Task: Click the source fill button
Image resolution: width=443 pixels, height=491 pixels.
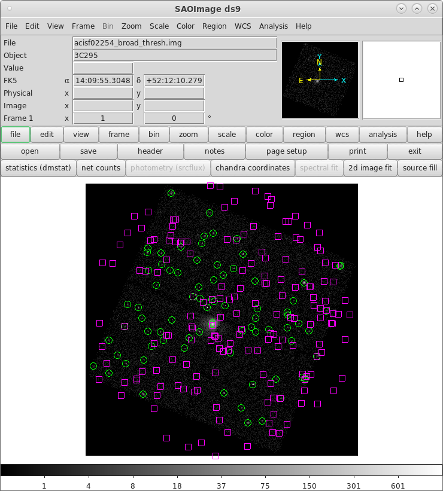Action: tap(420, 168)
